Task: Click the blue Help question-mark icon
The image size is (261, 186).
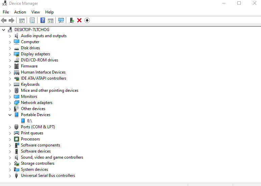Action: tap(43, 20)
